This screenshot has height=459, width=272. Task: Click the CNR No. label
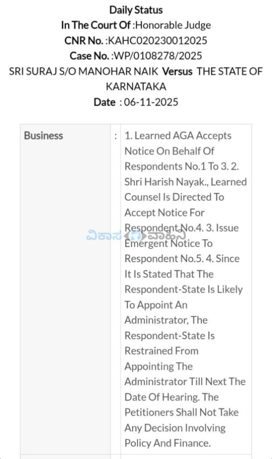84,41
